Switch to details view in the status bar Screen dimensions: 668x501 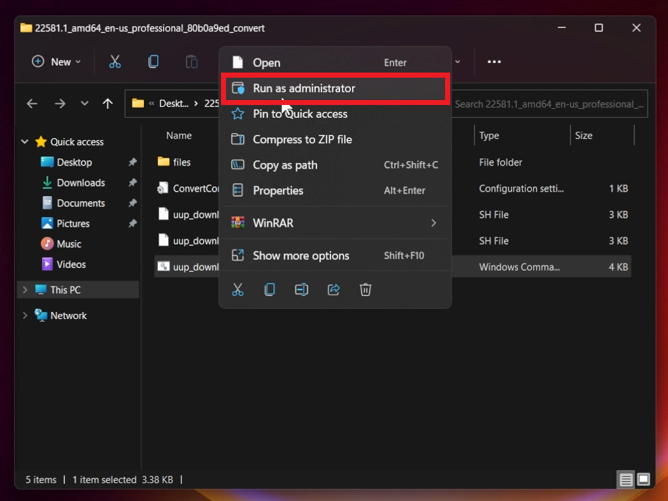[x=625, y=479]
